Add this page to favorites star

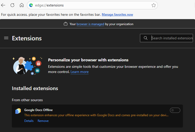click(x=154, y=5)
